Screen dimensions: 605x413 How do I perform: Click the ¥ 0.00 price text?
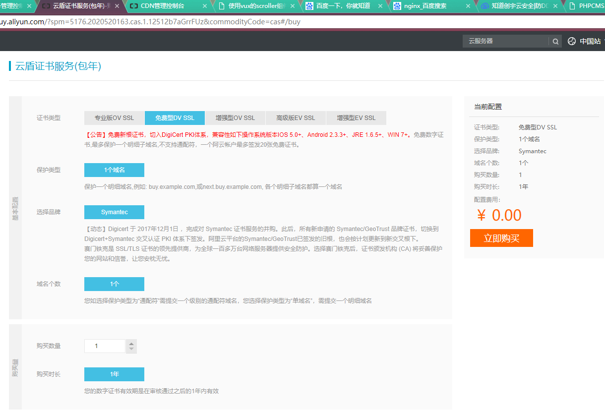click(499, 215)
